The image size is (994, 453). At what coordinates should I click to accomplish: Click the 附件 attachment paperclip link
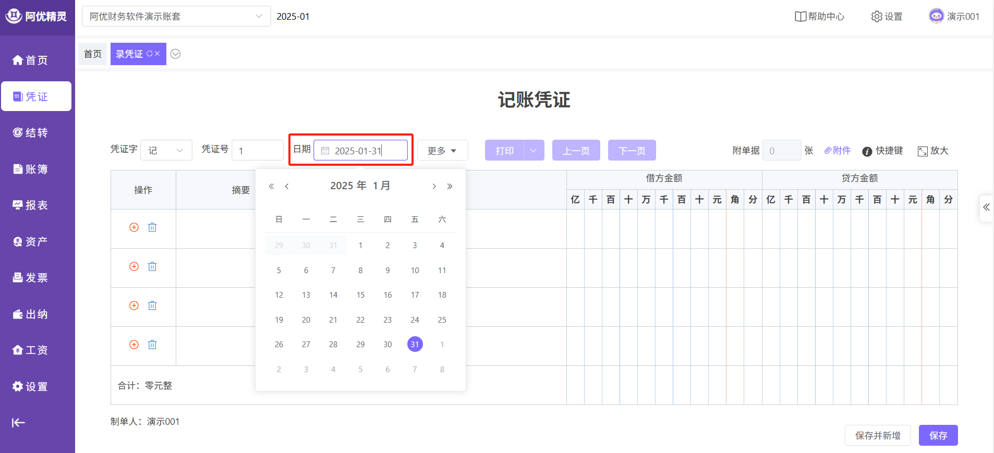pos(838,151)
